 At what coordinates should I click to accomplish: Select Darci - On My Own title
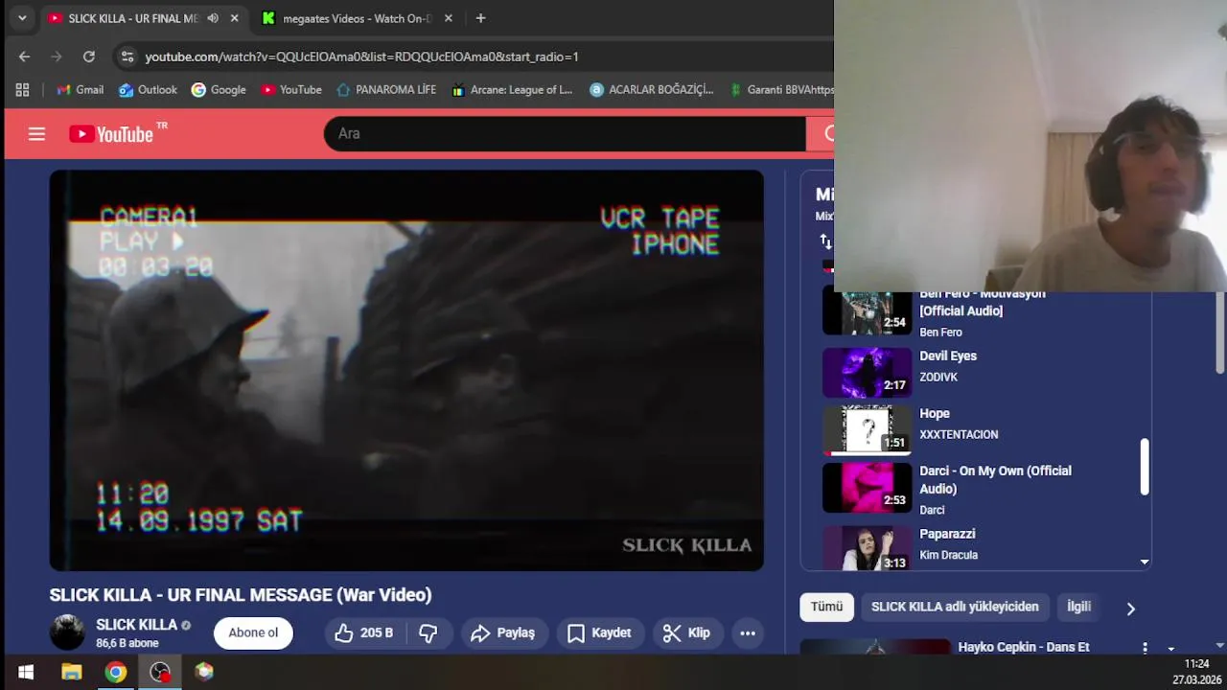(x=995, y=479)
